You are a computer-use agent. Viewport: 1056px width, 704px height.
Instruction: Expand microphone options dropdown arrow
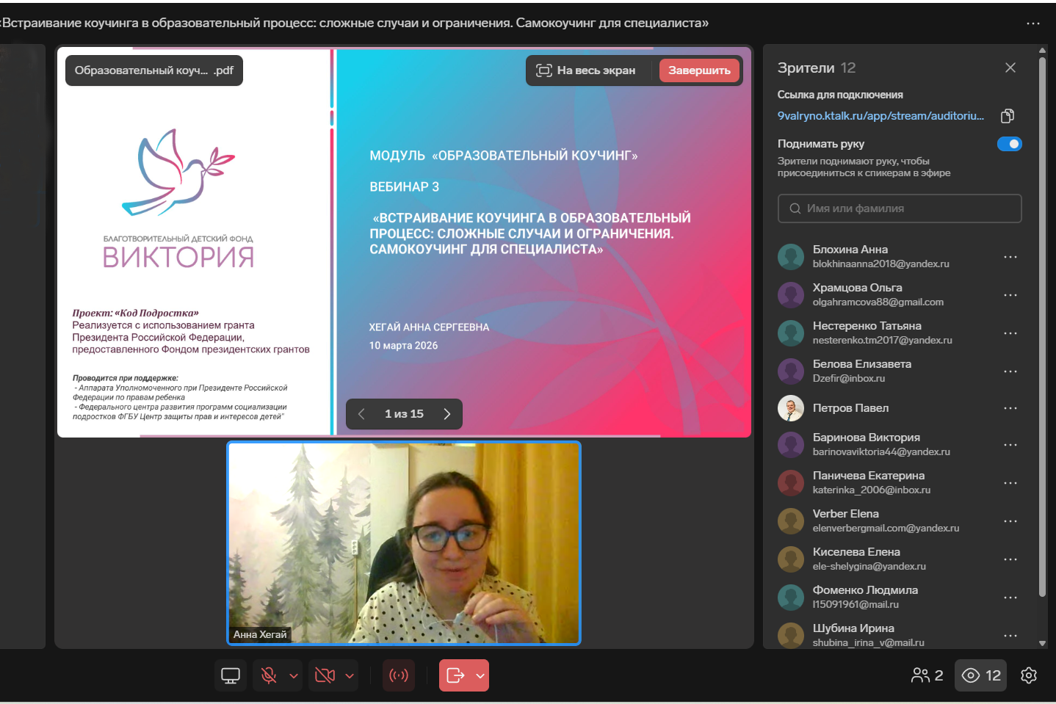click(294, 675)
